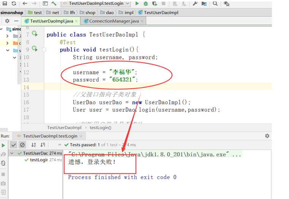Select dao folder in navigation breadcrumb
The height and width of the screenshot is (199, 289).
pyautogui.click(x=107, y=13)
